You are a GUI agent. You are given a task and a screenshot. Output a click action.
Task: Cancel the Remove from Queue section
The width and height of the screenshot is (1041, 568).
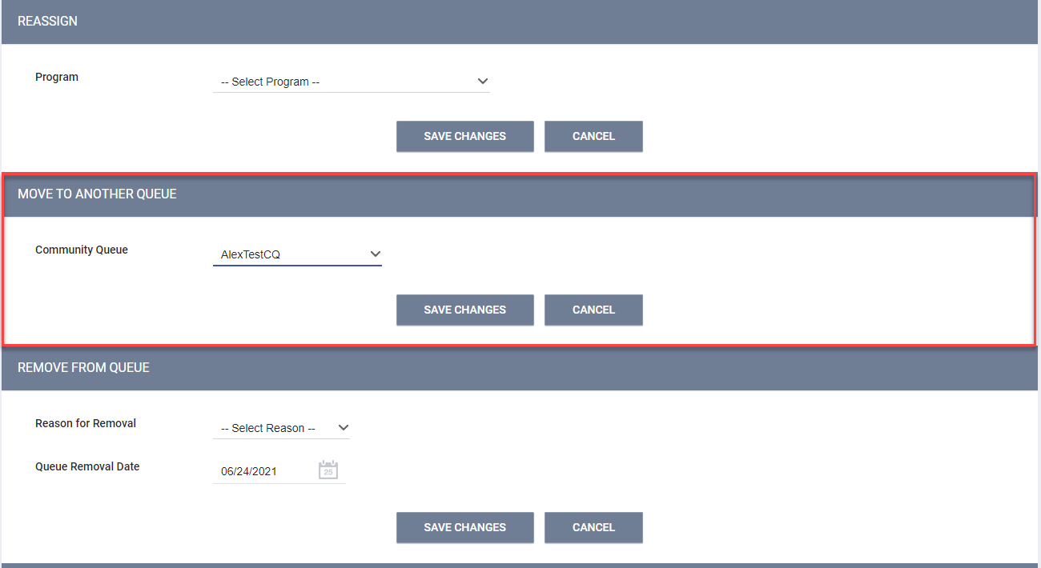[593, 527]
